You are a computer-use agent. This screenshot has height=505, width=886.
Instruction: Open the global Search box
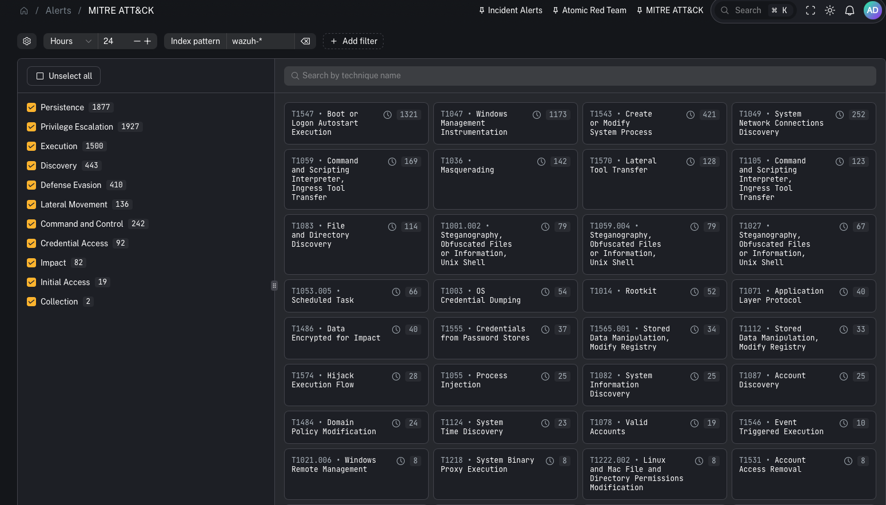tap(755, 10)
